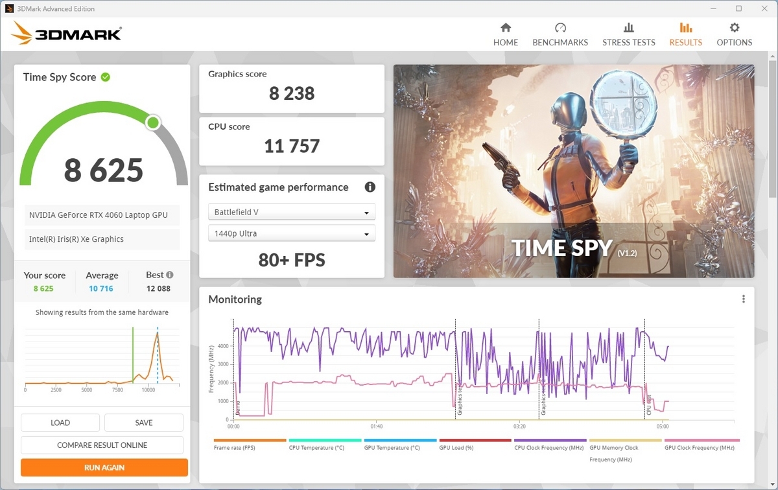
Task: Click the TIME SPY artwork thumbnail
Action: pyautogui.click(x=574, y=171)
